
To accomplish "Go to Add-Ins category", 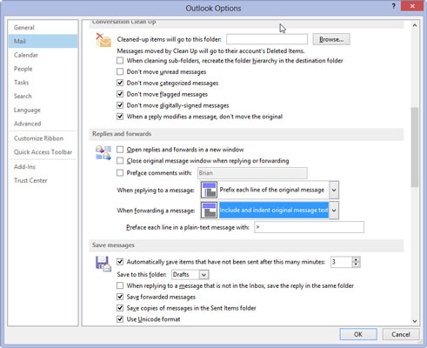I will [x=43, y=167].
